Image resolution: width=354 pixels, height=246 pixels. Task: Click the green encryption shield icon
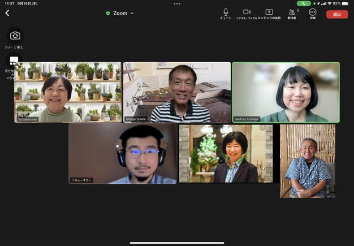108,13
